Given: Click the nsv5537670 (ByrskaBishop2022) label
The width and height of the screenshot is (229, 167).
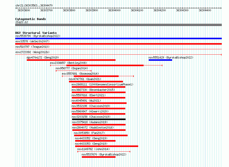Looking at the screenshot, I should [104, 154].
